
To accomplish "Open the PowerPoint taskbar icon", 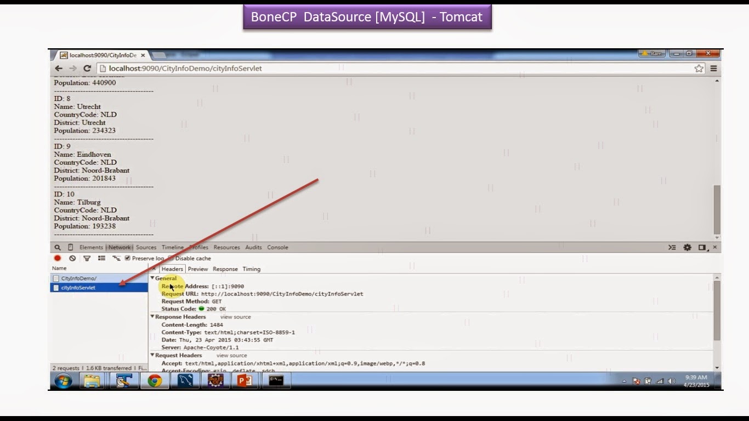I will tap(245, 381).
